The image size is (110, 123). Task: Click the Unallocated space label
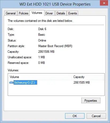point(20,57)
